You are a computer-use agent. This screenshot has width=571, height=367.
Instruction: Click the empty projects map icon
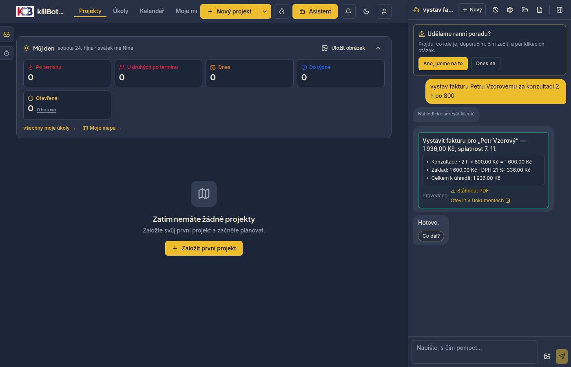(204, 194)
